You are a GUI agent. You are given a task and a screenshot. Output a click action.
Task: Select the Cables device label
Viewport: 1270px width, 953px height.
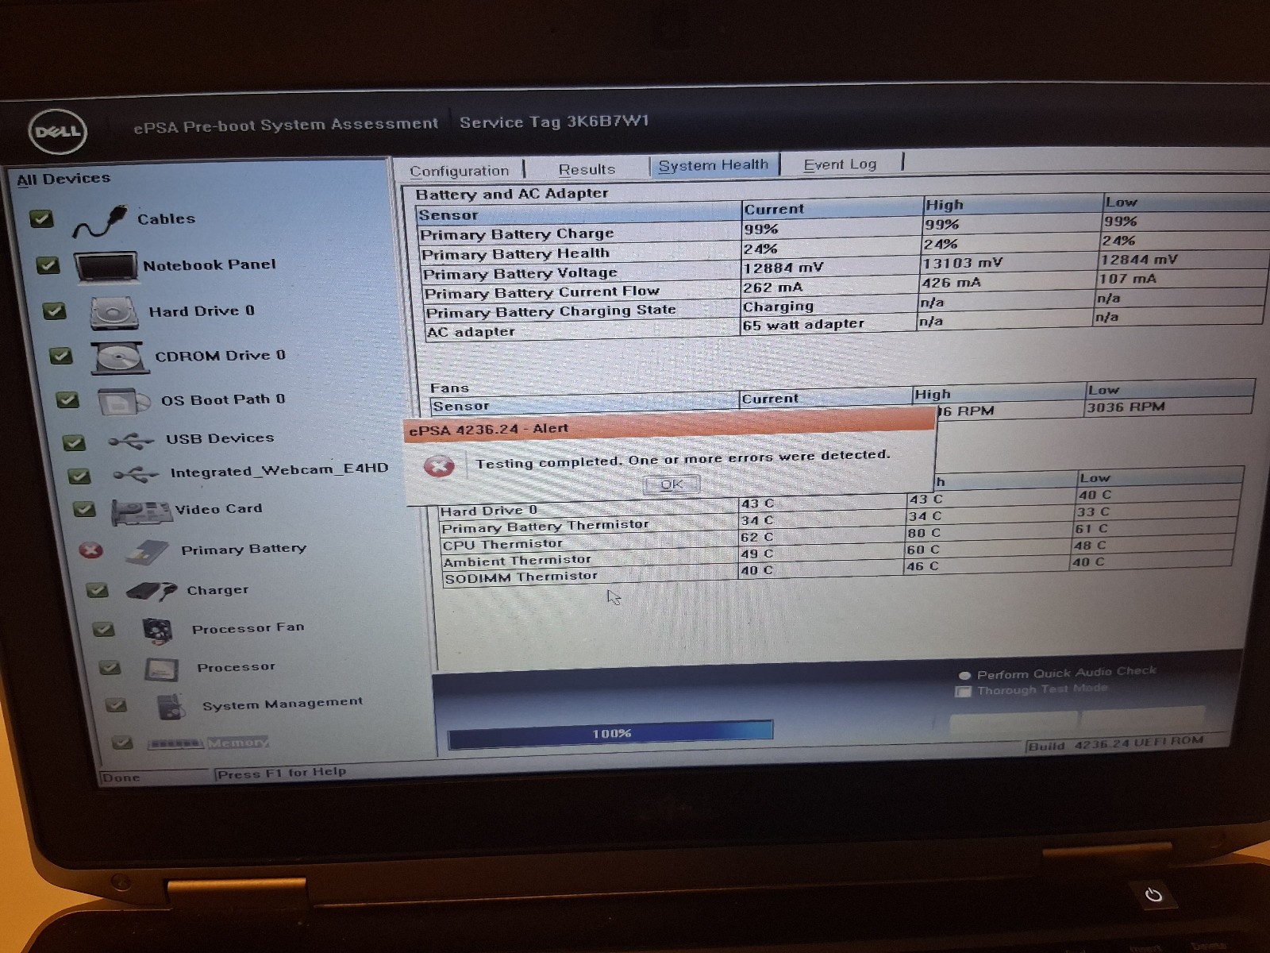(166, 218)
